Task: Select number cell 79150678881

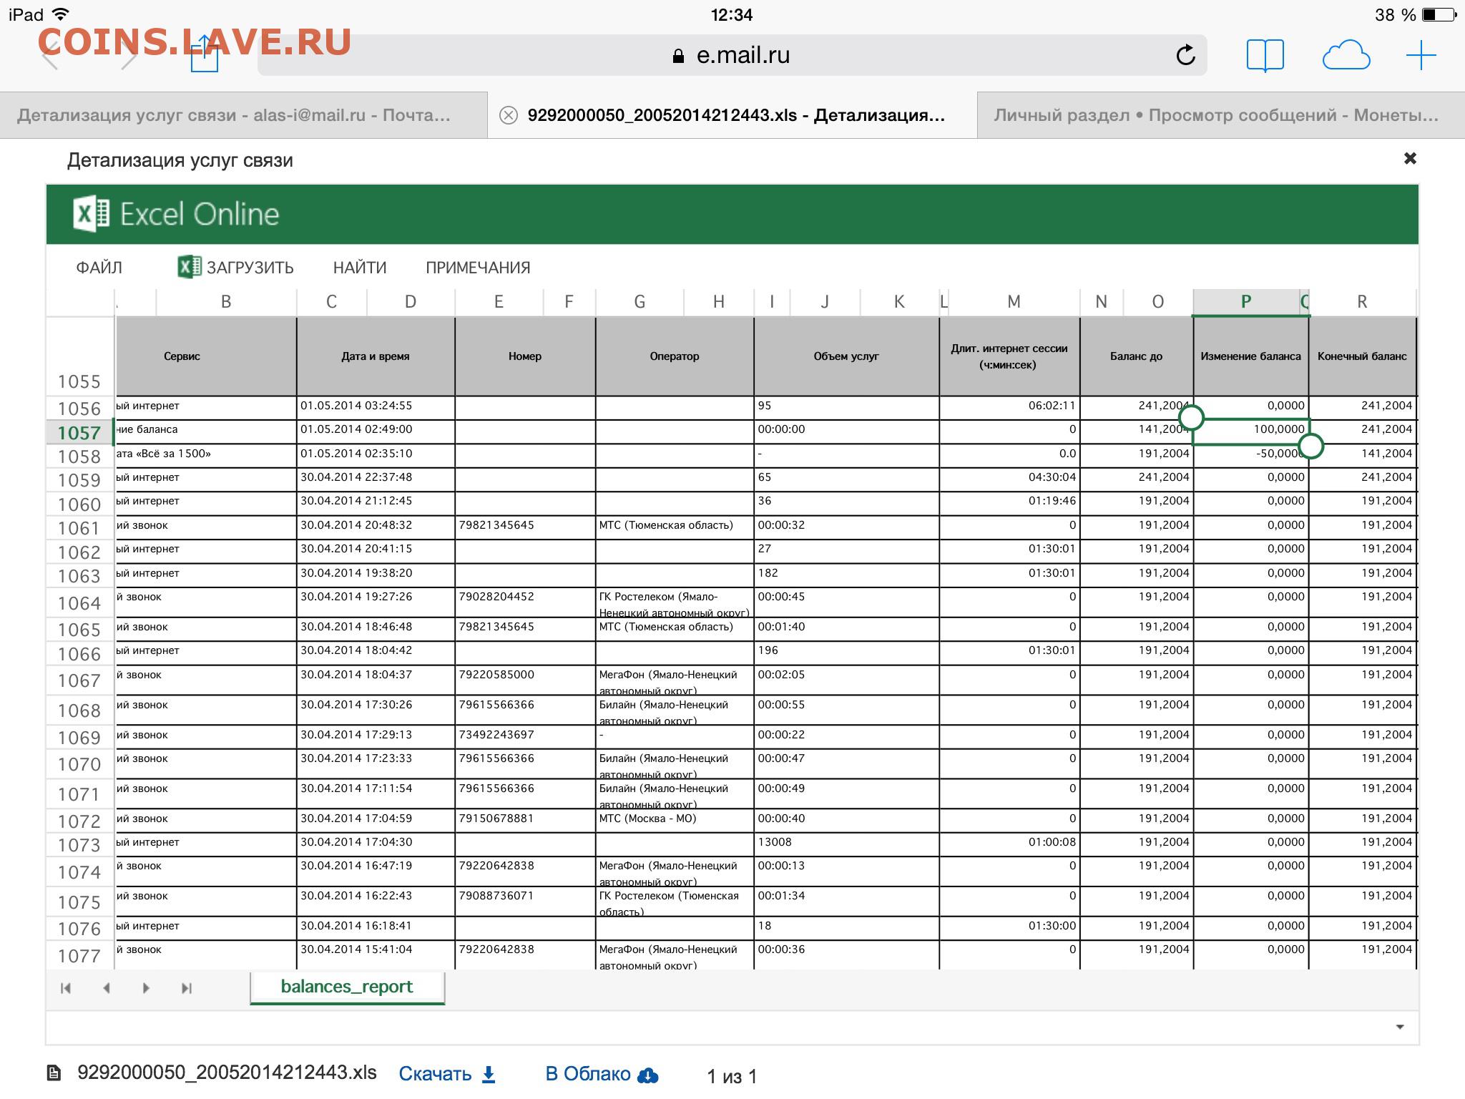Action: click(525, 819)
